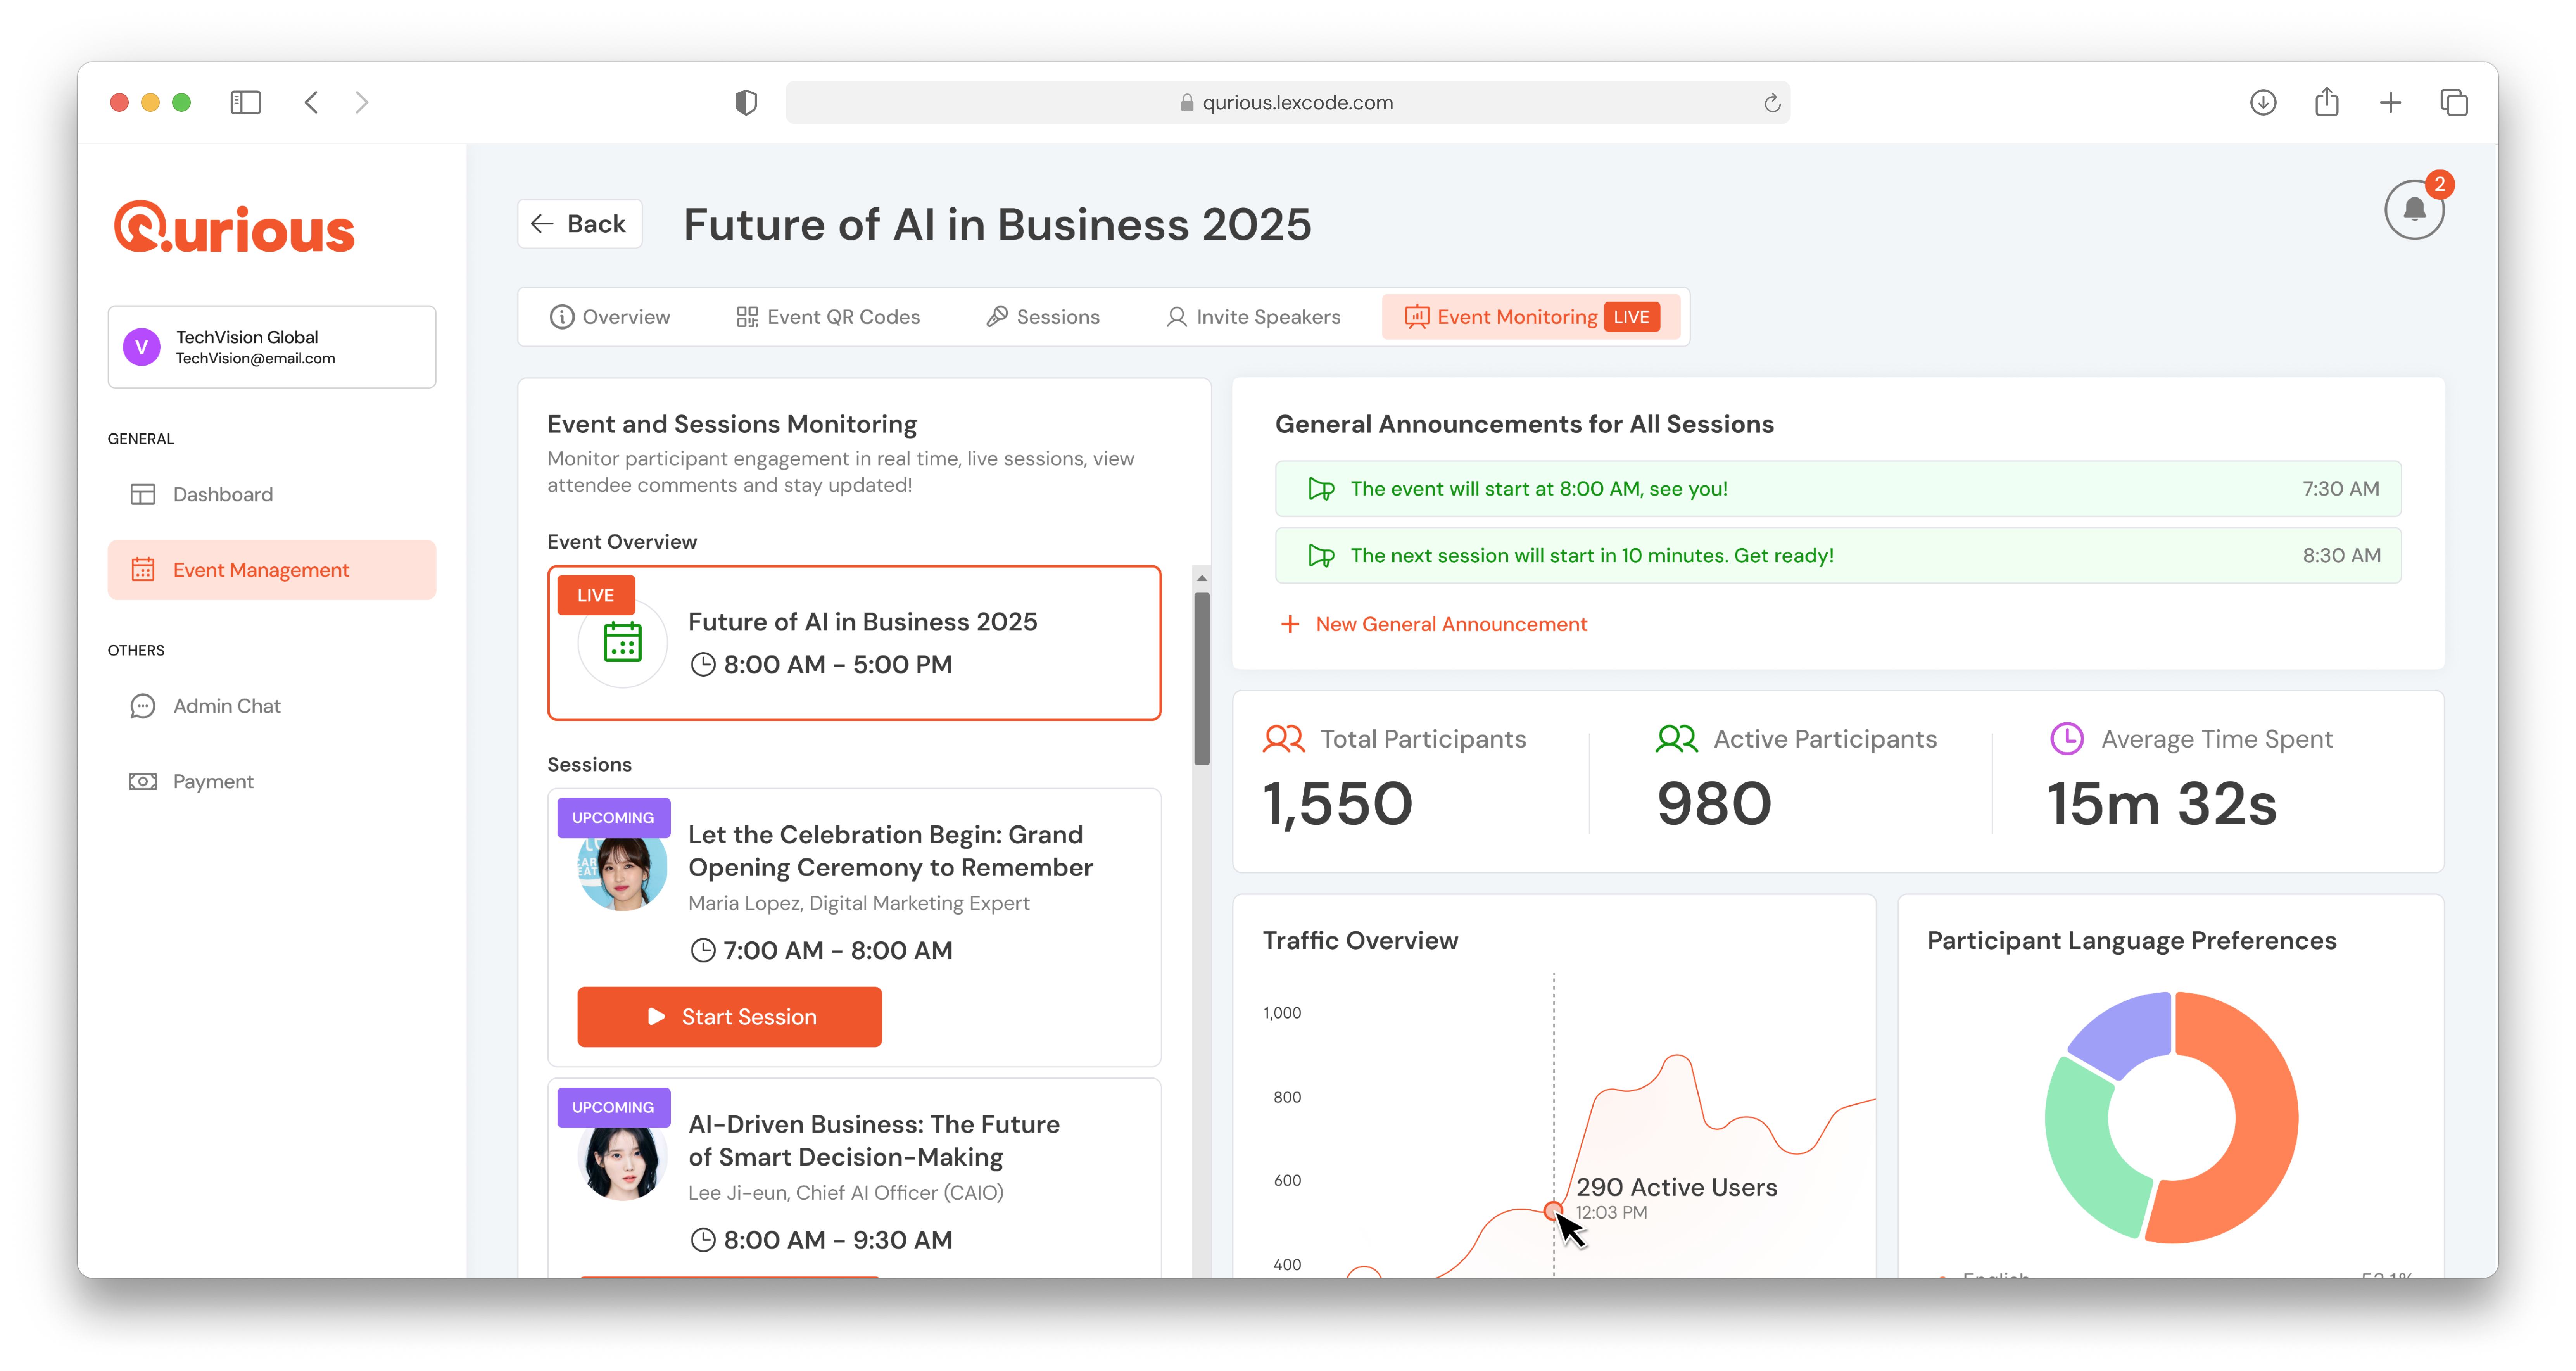Viewport: 2576px width, 1371px height.
Task: Click the Payment money icon
Action: [143, 781]
